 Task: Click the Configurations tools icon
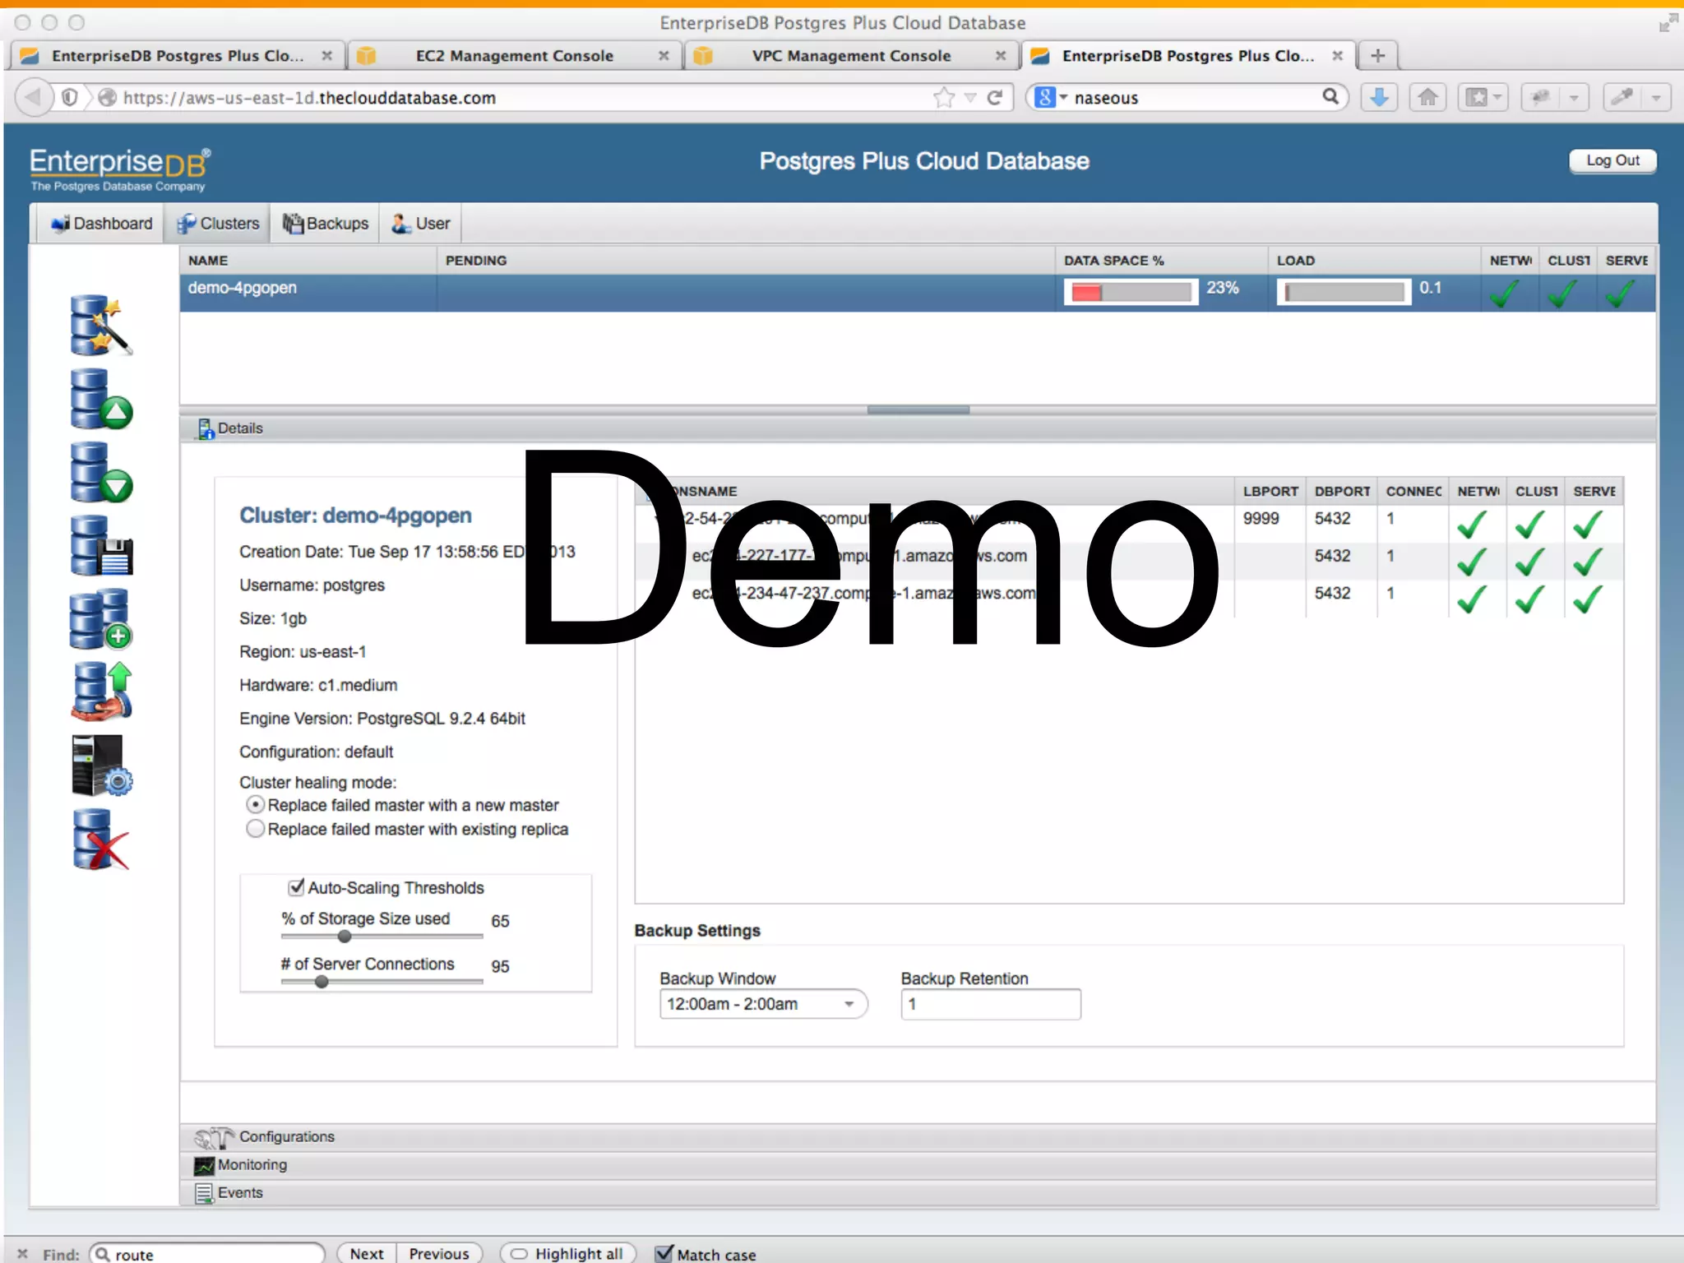click(214, 1137)
